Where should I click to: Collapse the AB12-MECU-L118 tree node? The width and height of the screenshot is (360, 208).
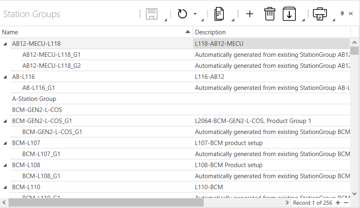point(5,44)
